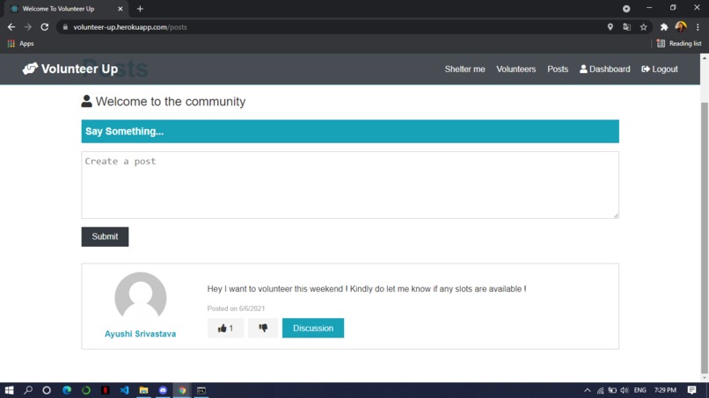Open Netflix from the taskbar

106,390
